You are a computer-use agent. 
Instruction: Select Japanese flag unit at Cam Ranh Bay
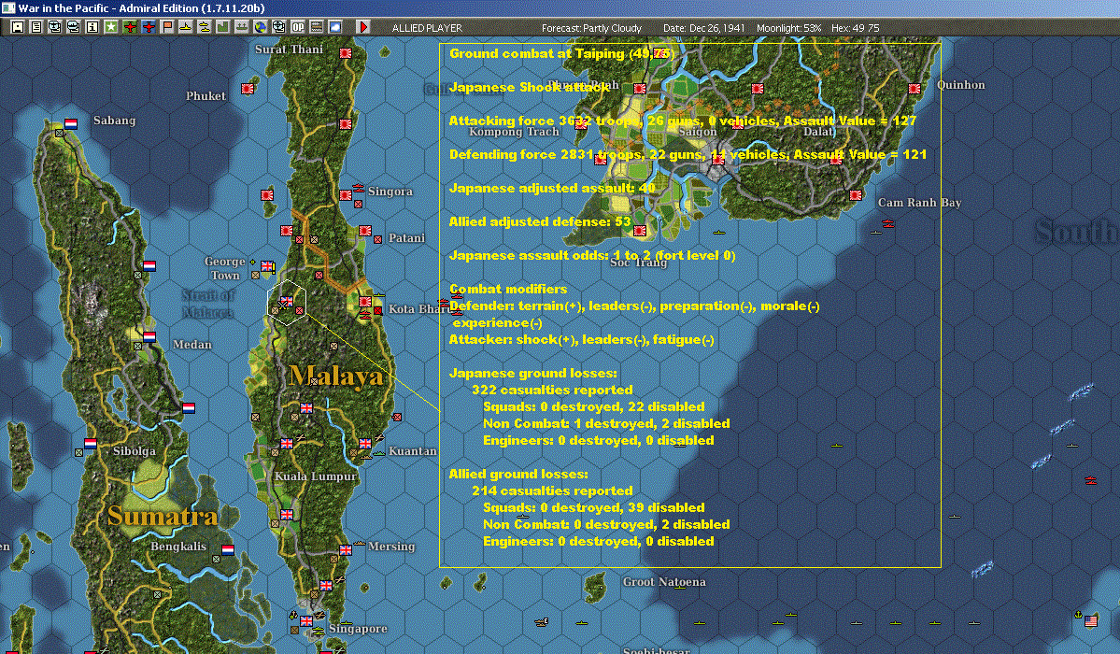[x=856, y=194]
